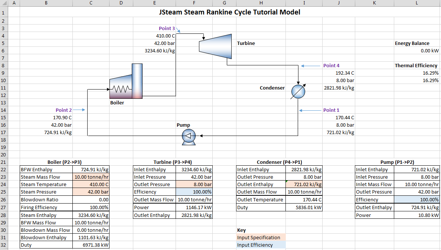Click the Point 1 label
The height and width of the screenshot is (250, 441).
(x=331, y=110)
